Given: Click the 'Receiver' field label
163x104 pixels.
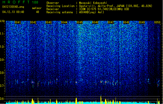Looking at the screenshot, I should pos(53,9).
